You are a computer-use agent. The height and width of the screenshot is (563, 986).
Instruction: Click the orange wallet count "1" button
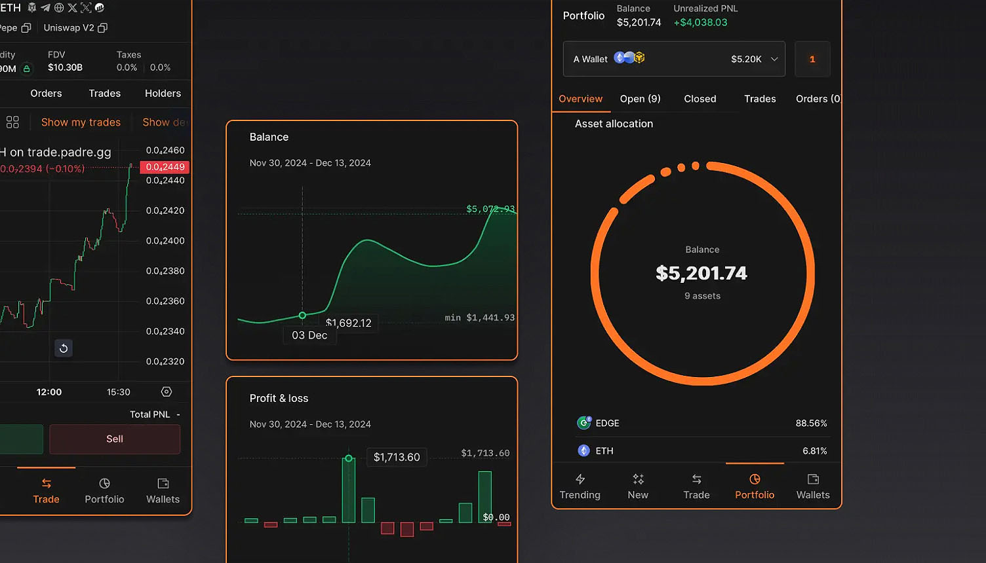[812, 59]
